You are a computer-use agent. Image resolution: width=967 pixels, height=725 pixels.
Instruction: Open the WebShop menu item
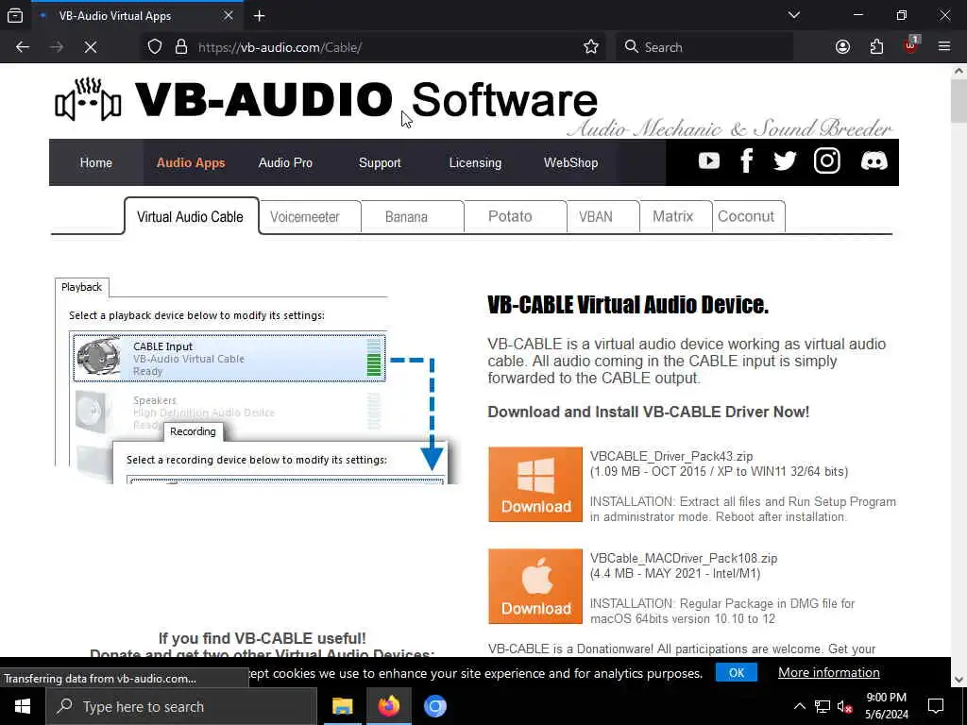tap(570, 162)
